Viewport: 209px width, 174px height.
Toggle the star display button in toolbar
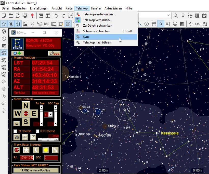4,24
